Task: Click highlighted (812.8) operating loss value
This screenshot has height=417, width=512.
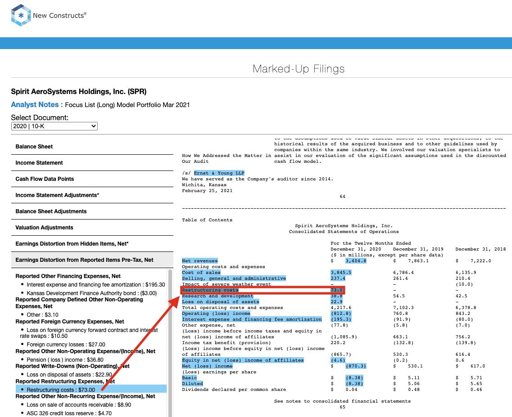Action: [x=341, y=314]
